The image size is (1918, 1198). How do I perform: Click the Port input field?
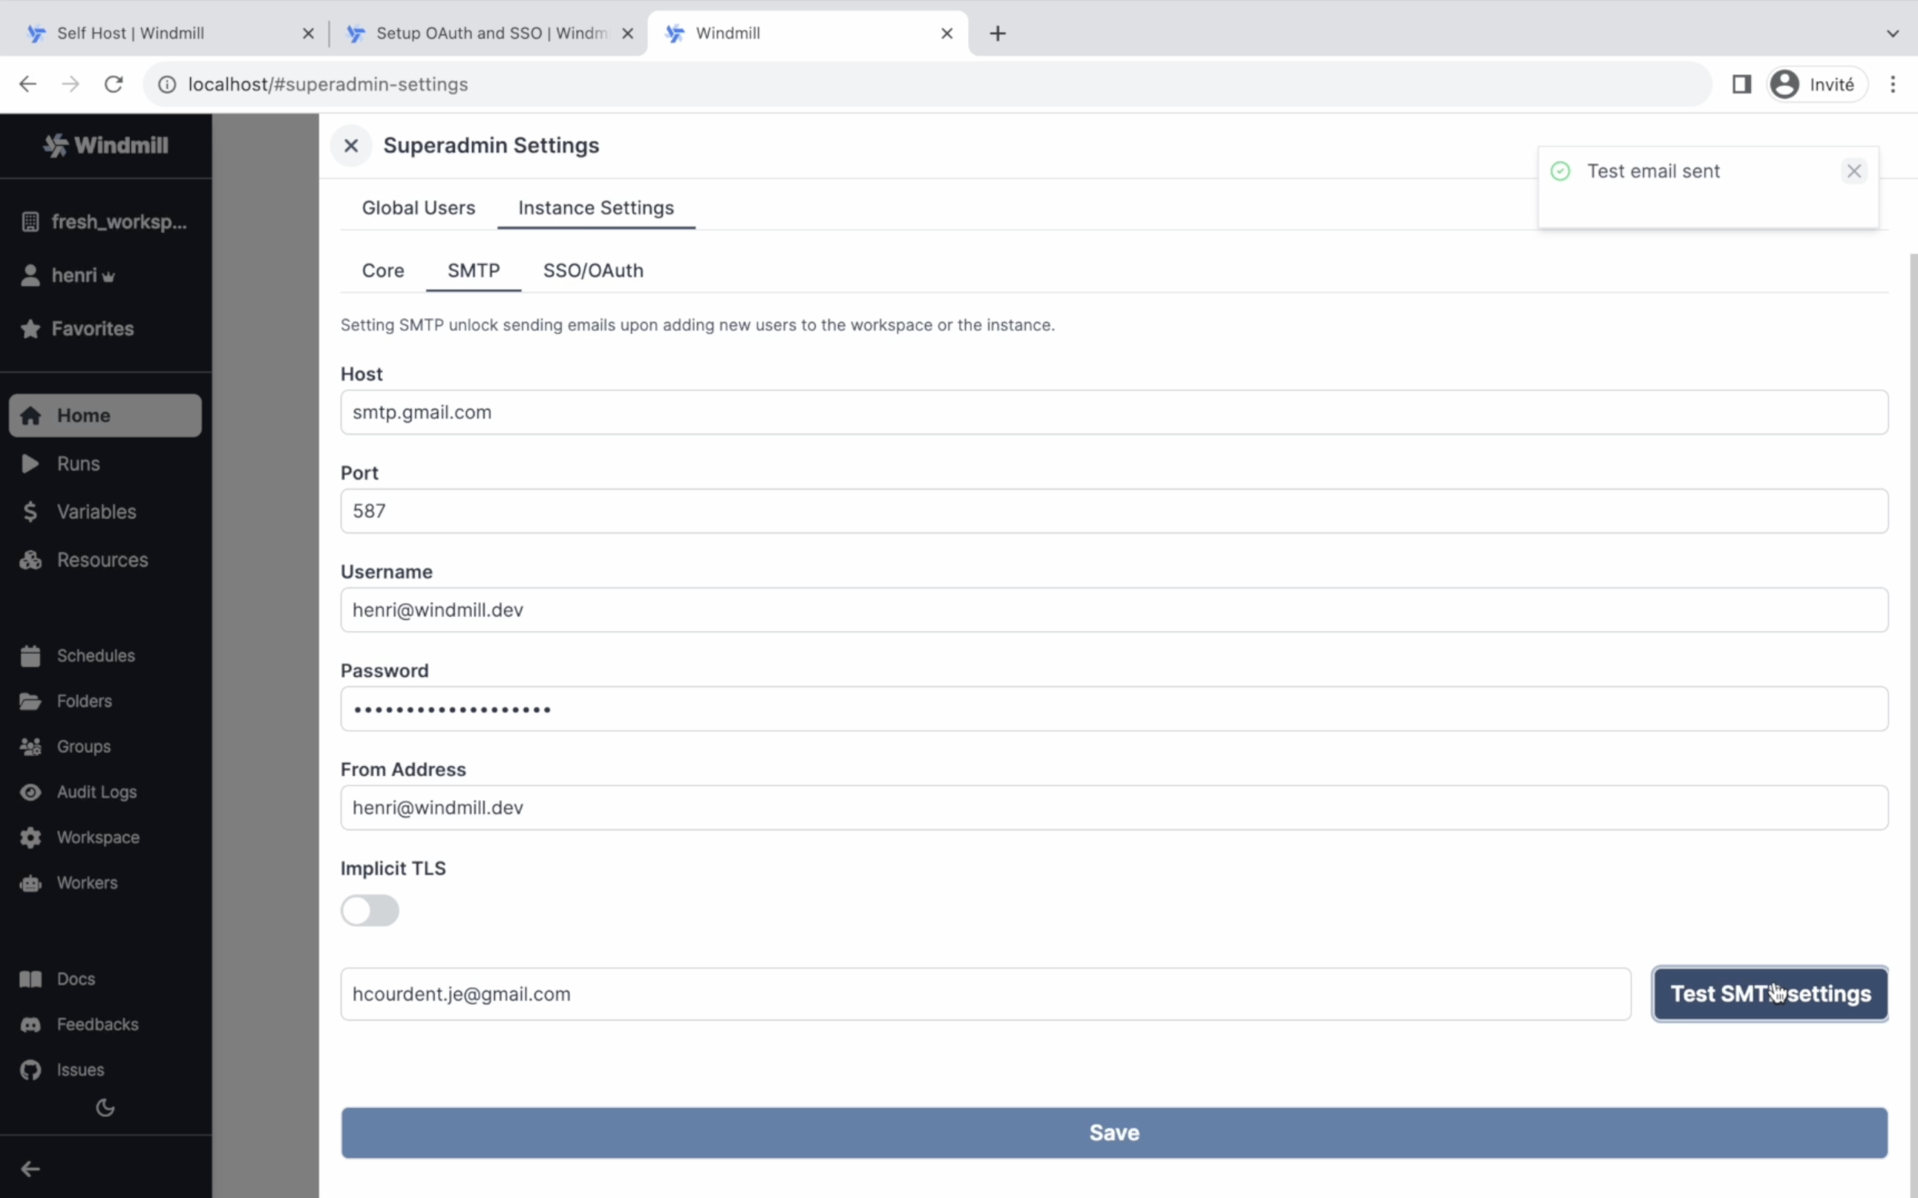pos(1114,511)
